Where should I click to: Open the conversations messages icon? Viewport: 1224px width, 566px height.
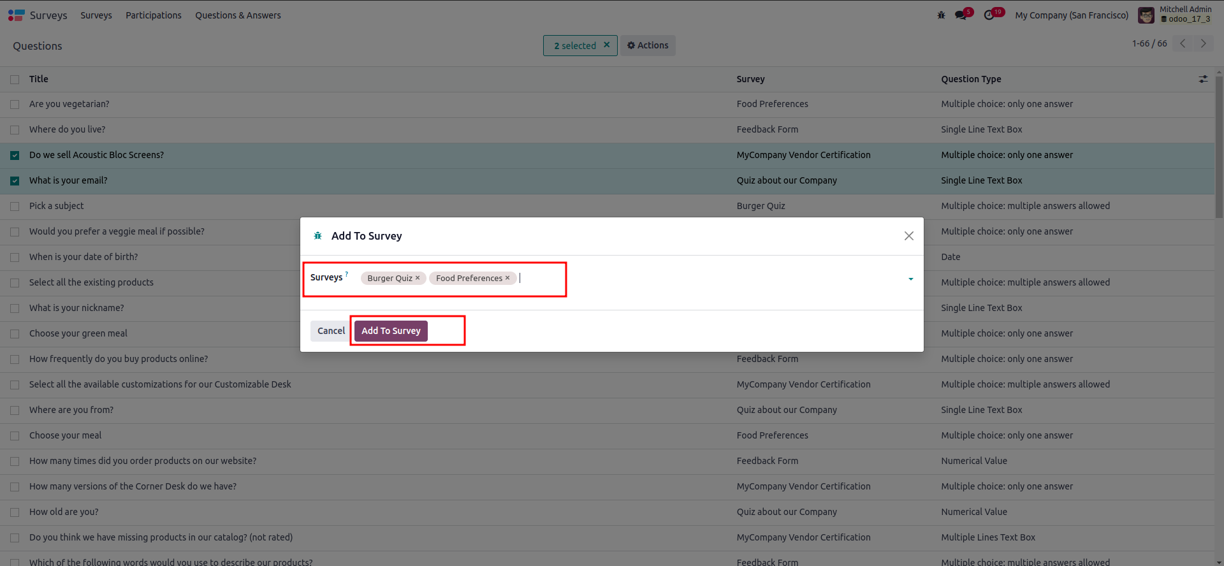coord(961,15)
